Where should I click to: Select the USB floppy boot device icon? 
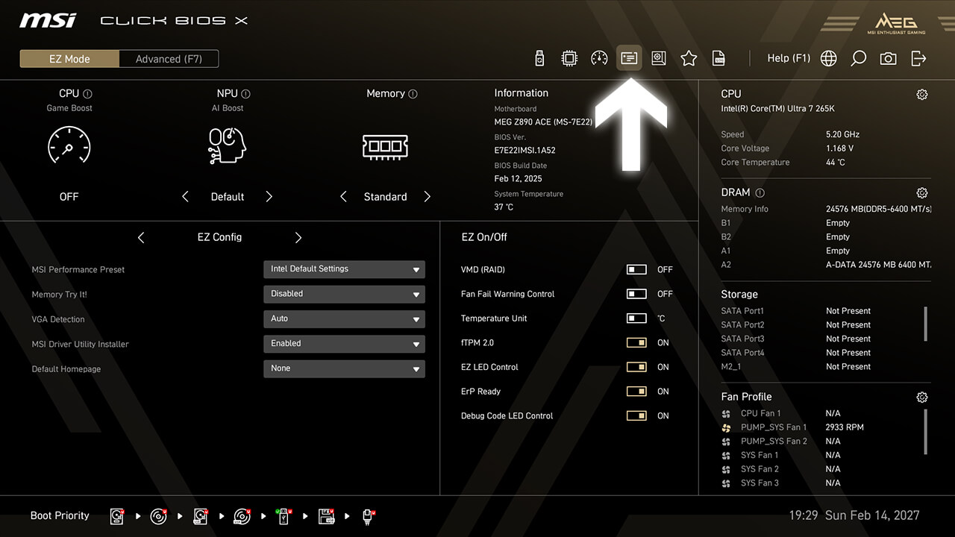click(x=326, y=516)
